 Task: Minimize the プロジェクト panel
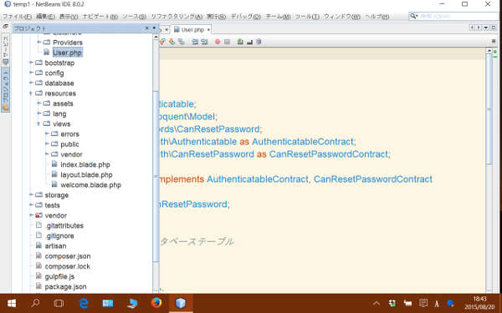[154, 28]
